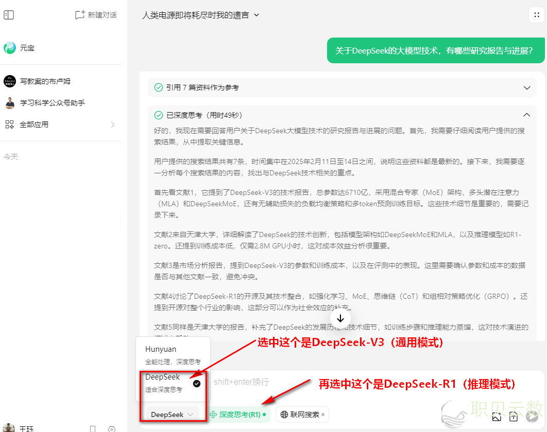Click the paragraph starting 文献4讨论了DeepSeek-R1
This screenshot has width=547, height=432.
[341, 302]
